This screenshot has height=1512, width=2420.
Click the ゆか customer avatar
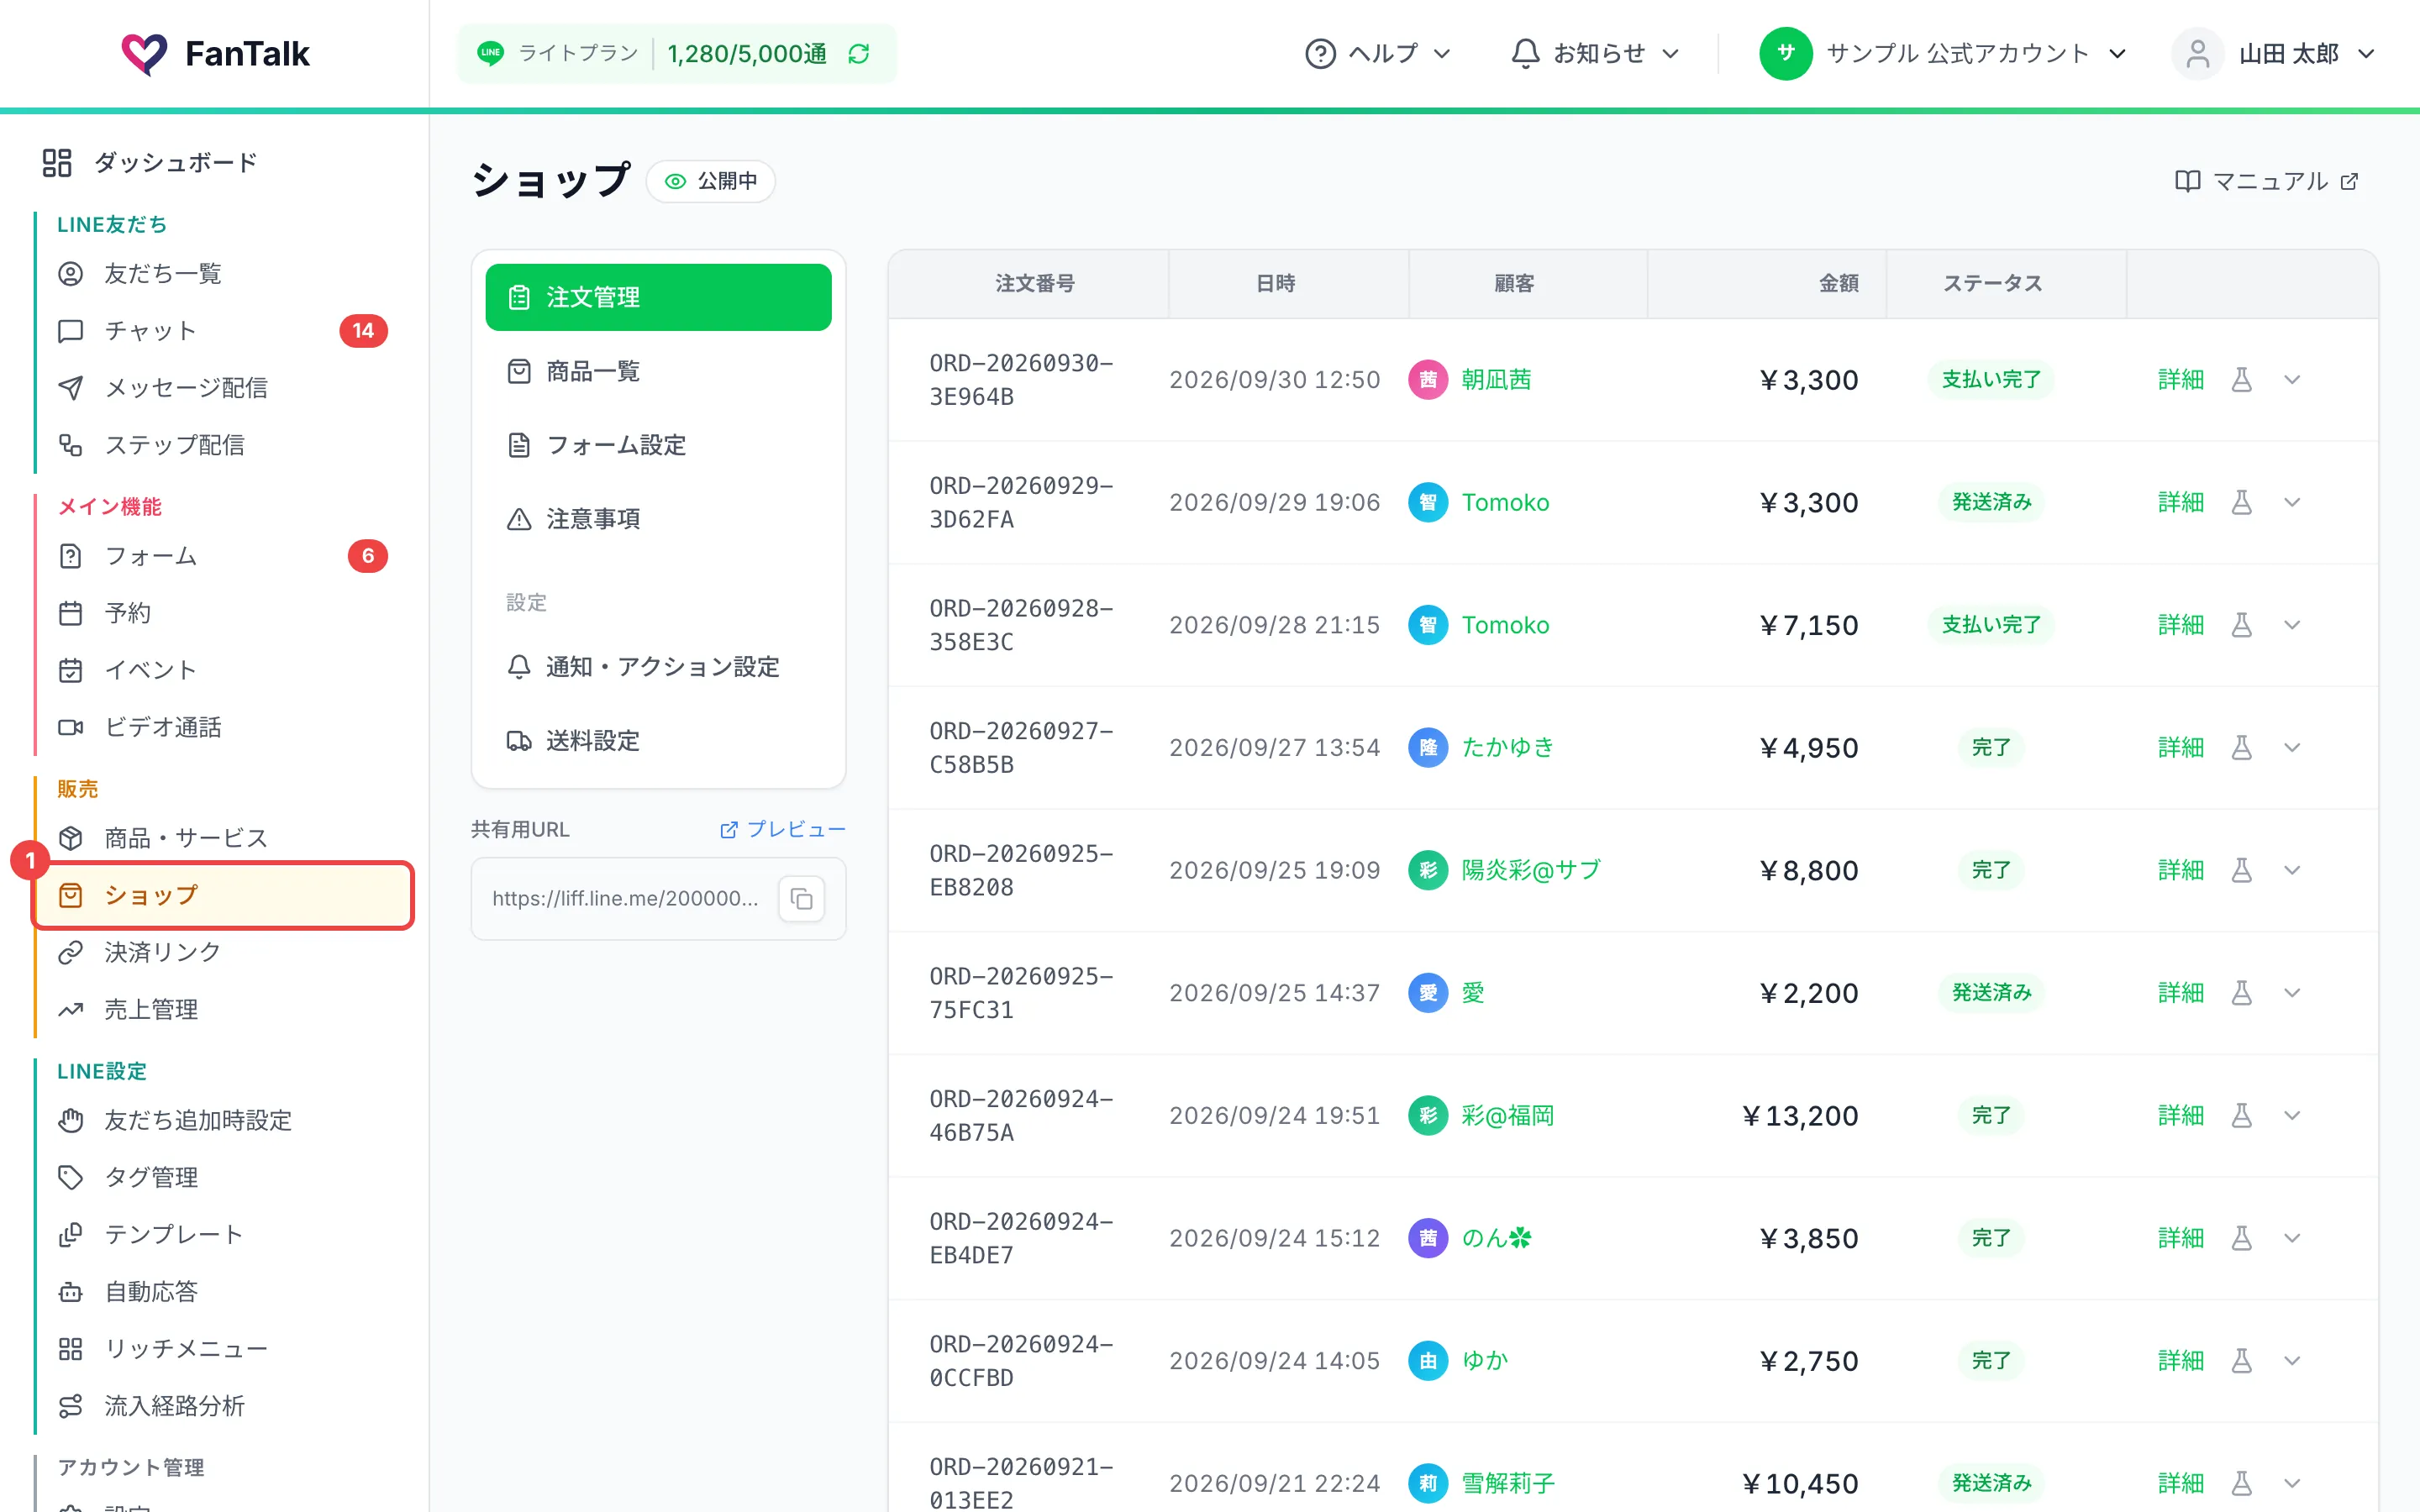click(x=1428, y=1361)
